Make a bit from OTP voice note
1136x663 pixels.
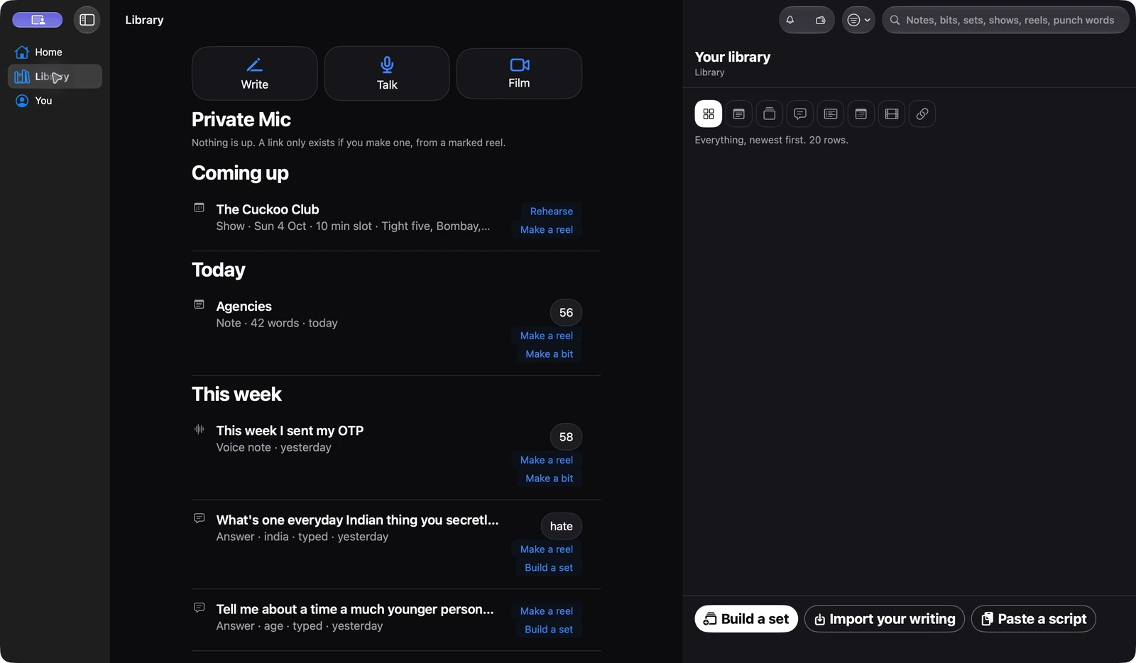549,478
